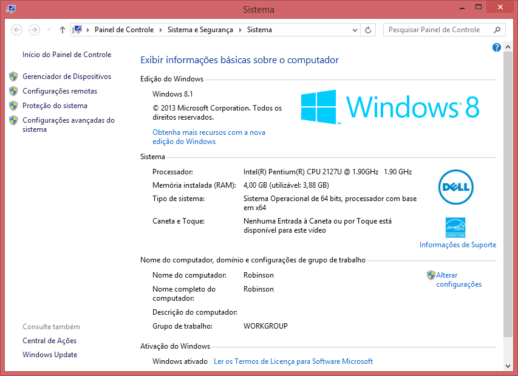Click the Back navigation arrow

point(16,30)
